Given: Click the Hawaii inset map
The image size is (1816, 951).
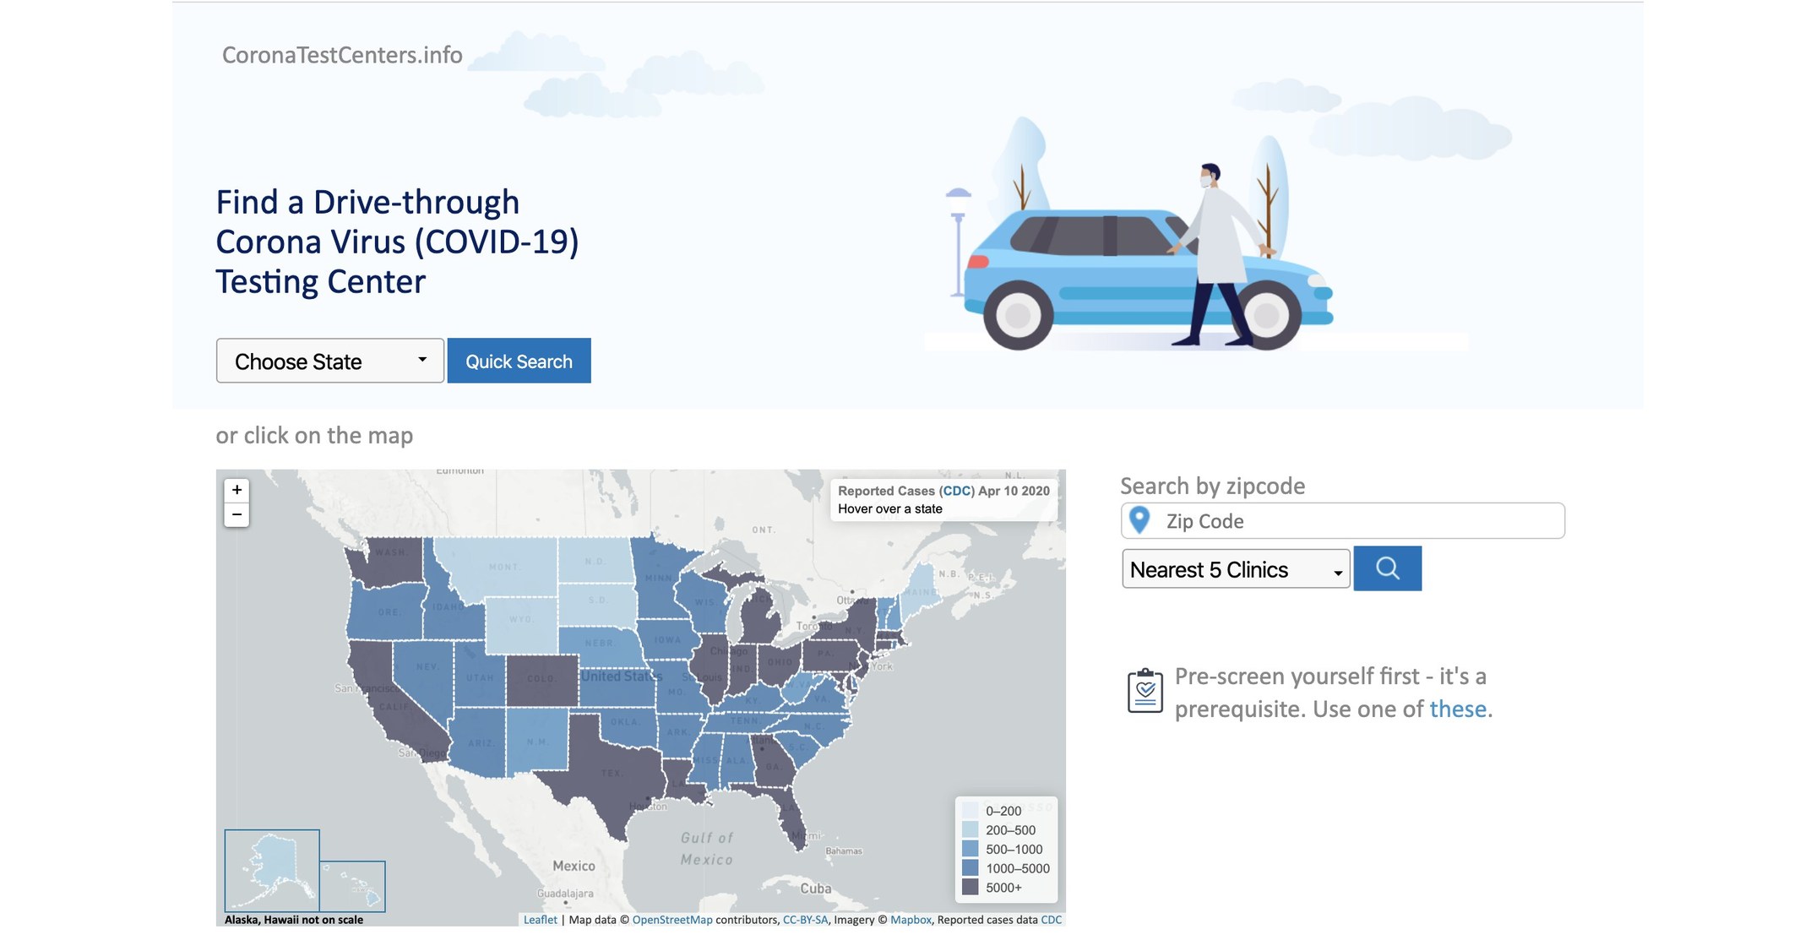Looking at the screenshot, I should tap(352, 886).
